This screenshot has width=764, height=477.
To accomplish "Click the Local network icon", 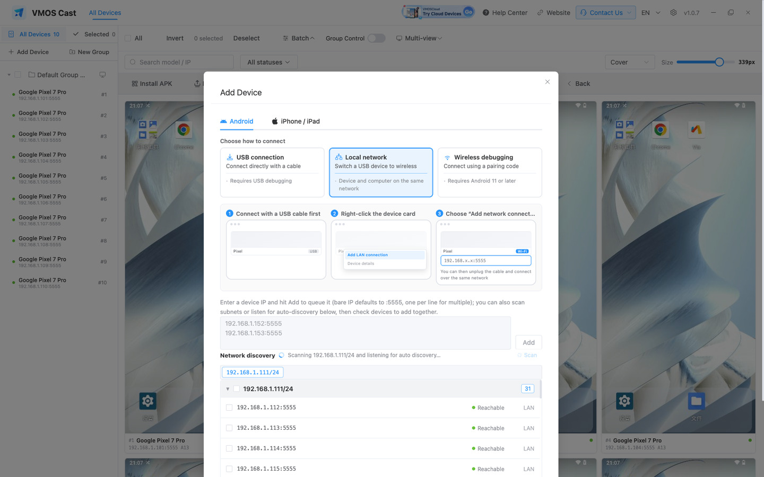I will [x=338, y=157].
